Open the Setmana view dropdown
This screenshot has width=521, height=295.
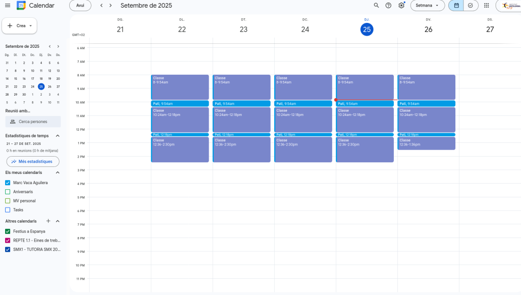pos(427,6)
